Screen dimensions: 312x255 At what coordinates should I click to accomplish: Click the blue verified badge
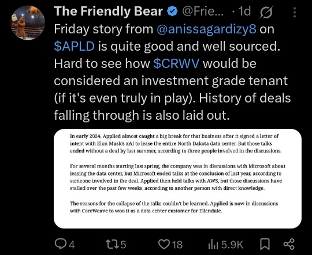click(172, 12)
